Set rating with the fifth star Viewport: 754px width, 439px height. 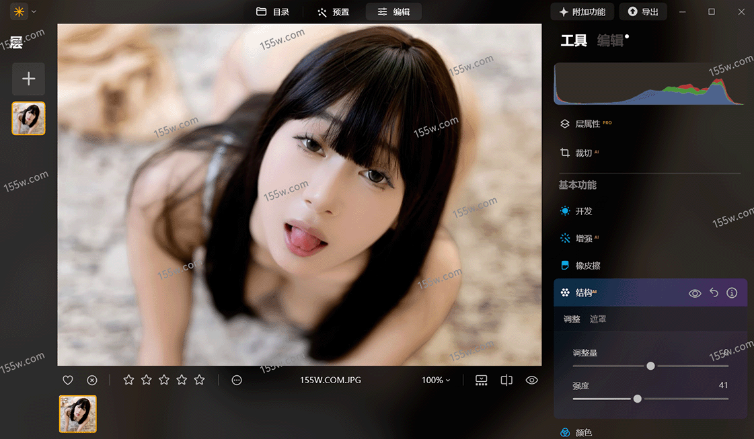tap(199, 381)
